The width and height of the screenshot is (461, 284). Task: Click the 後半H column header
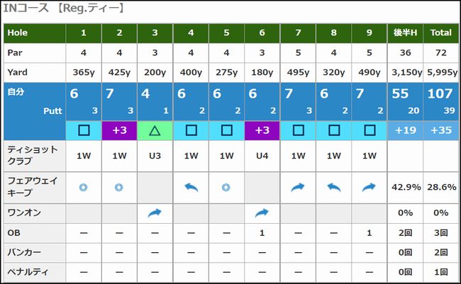point(405,33)
